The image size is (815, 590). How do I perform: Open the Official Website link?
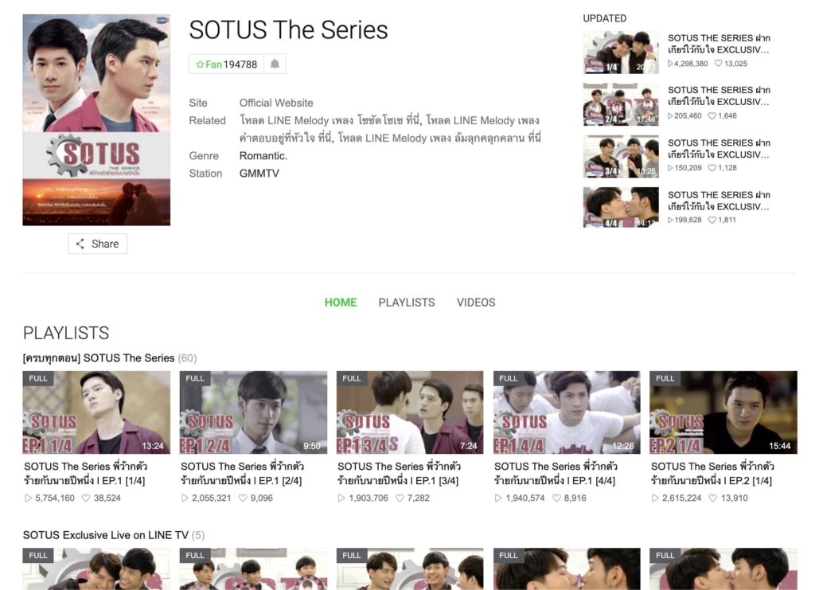276,103
